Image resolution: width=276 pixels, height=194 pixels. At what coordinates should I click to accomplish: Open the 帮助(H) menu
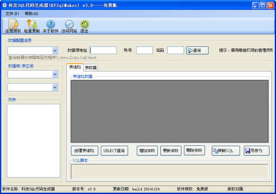pos(31,13)
